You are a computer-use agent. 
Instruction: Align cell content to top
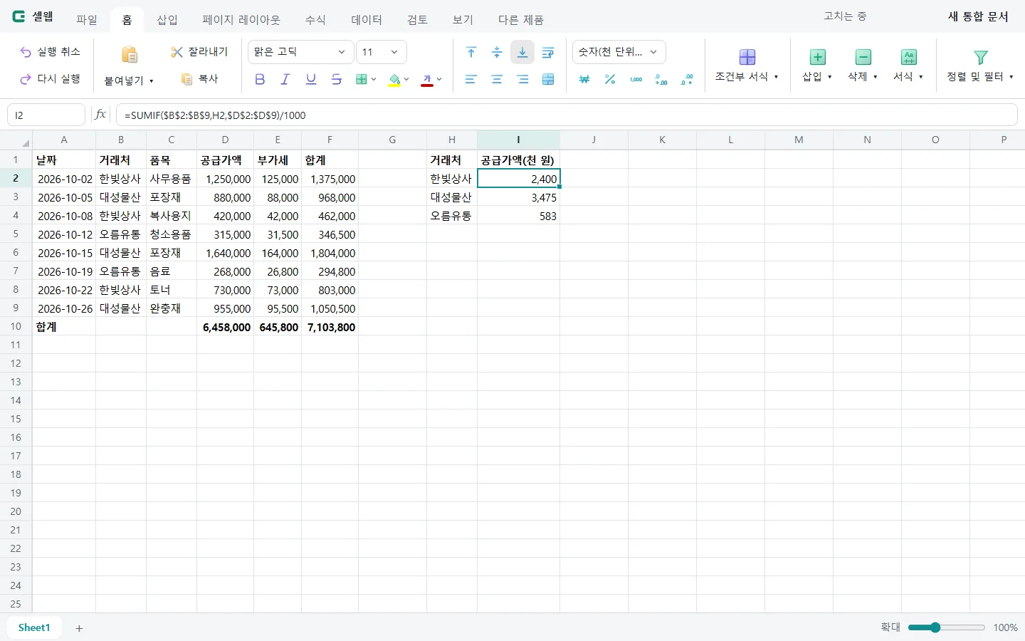[471, 52]
